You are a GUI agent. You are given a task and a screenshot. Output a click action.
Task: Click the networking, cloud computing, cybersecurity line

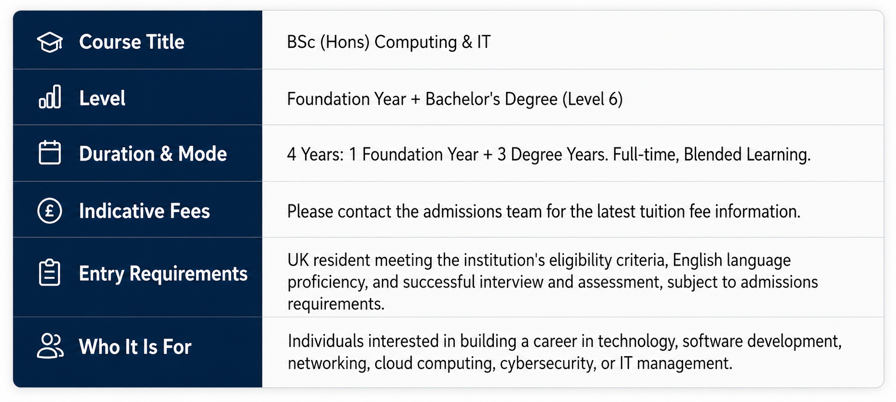coord(510,363)
